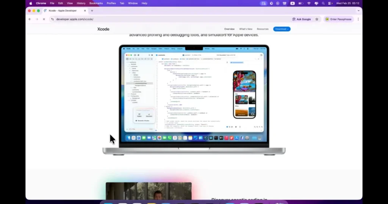Open the Bookmarks menu
388x204 pixels.
coord(96,3)
